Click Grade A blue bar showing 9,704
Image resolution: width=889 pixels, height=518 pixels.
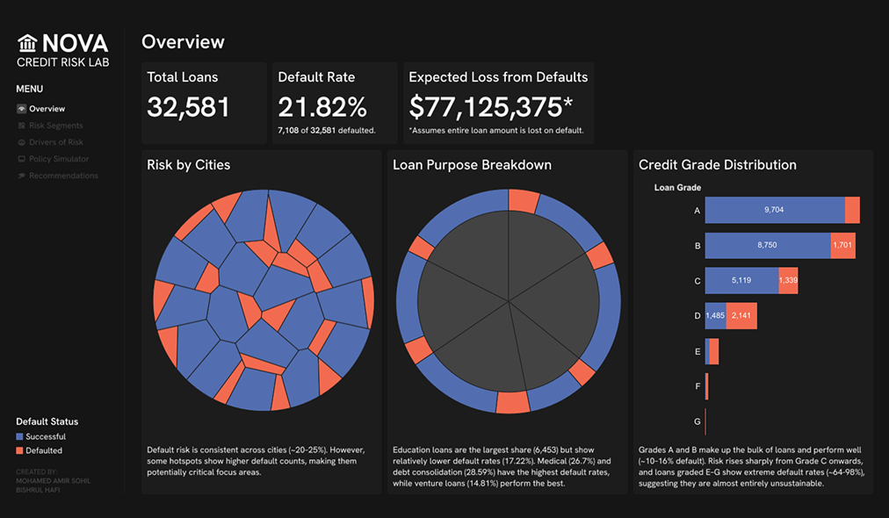point(774,211)
